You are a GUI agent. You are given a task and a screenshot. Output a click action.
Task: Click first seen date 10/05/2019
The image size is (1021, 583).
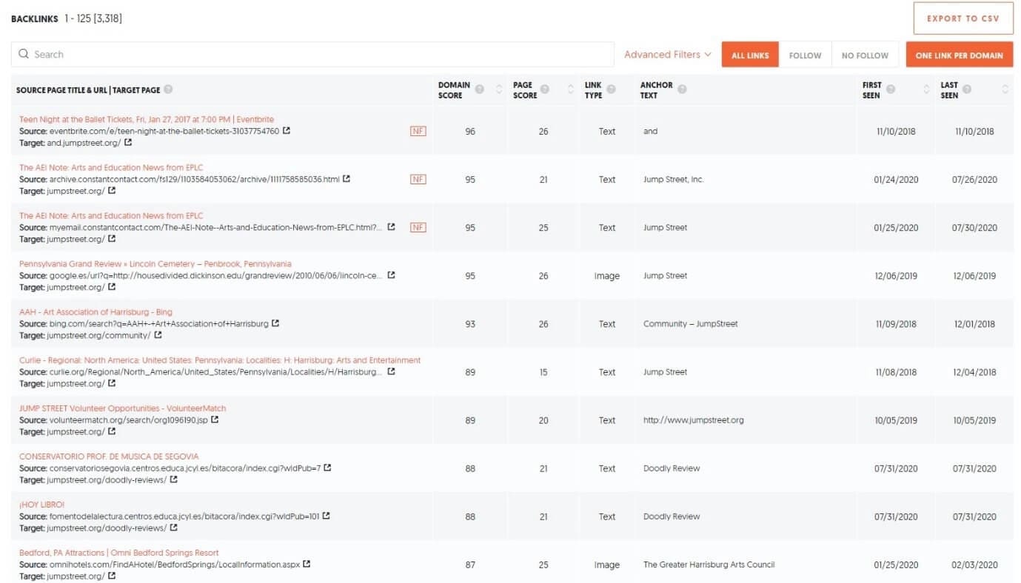896,419
